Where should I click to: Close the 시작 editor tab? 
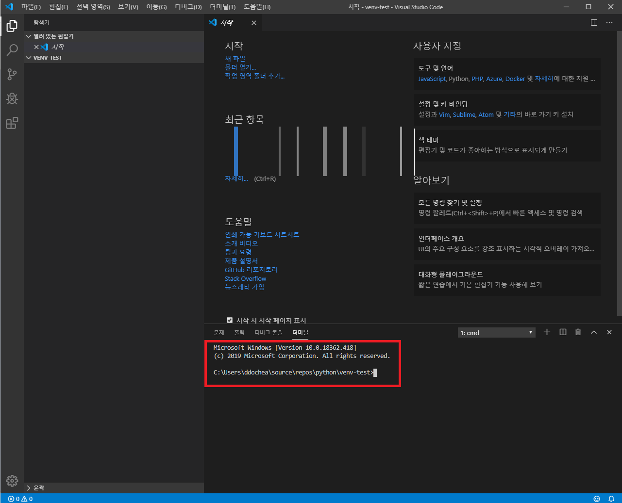(x=254, y=23)
